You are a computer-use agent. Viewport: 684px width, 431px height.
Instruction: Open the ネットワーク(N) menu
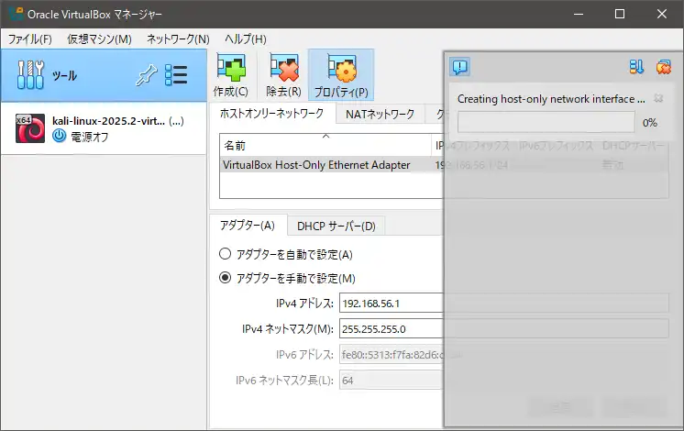point(178,39)
